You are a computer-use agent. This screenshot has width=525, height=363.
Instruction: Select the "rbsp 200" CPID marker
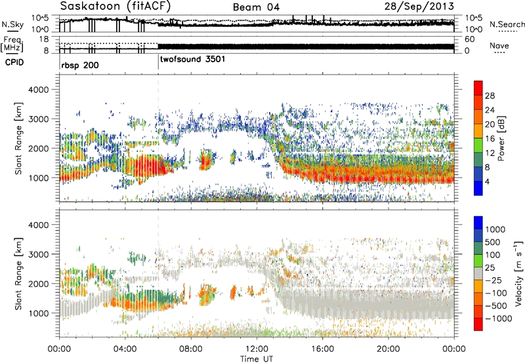[80, 65]
